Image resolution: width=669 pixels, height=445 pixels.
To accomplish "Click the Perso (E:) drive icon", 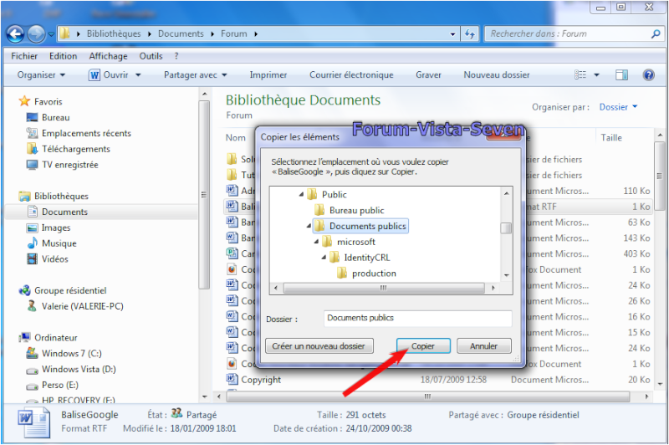I will pos(32,386).
